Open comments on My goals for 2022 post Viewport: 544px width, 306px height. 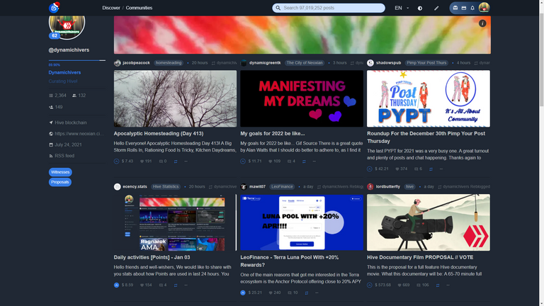291,161
